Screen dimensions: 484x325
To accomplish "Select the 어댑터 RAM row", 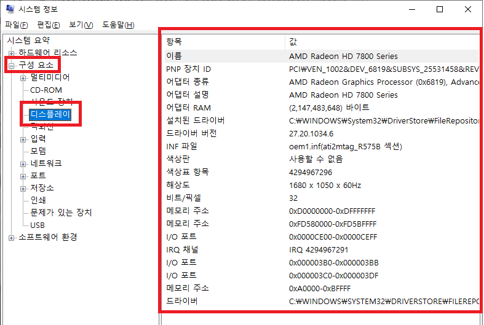I will [322, 108].
